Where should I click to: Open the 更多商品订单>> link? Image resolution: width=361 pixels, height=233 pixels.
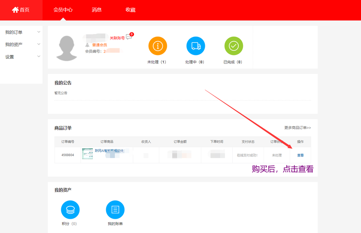coord(297,128)
